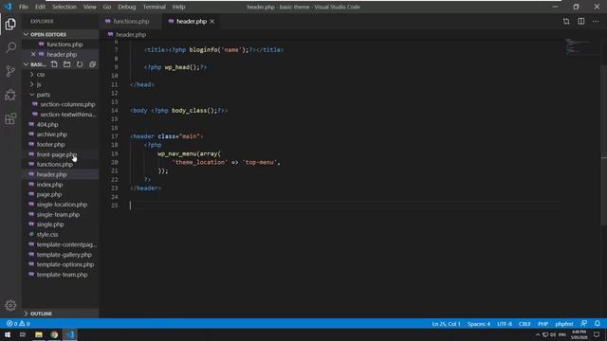The height and width of the screenshot is (341, 607).
Task: Collapse all folders in explorer
Action: point(92,64)
